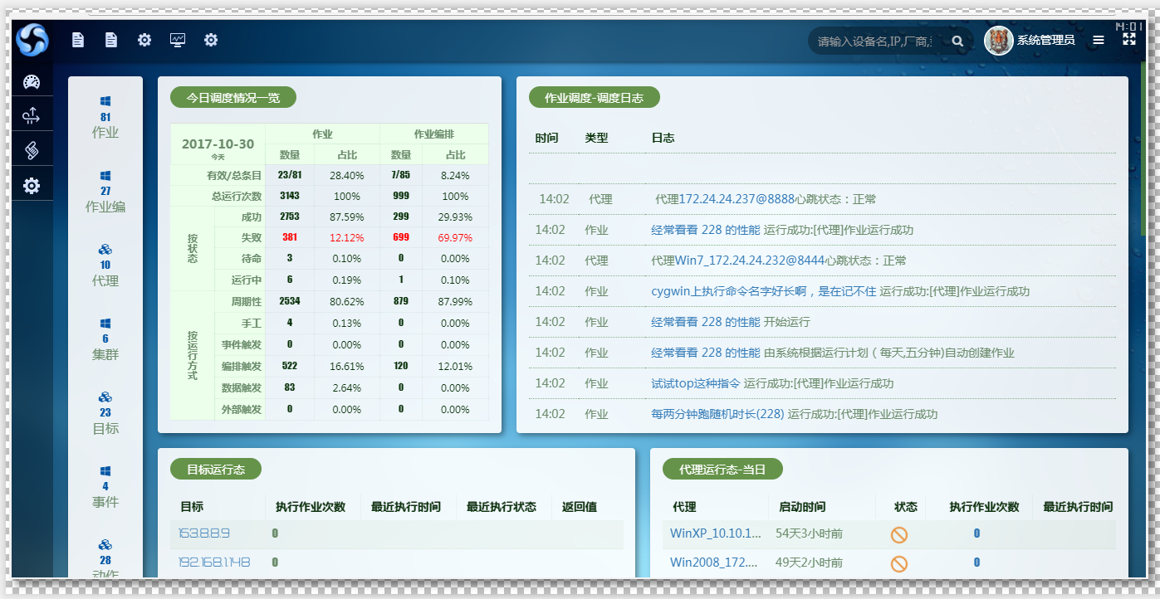Click the green vertical scrollbar on the right

(x=1143, y=124)
